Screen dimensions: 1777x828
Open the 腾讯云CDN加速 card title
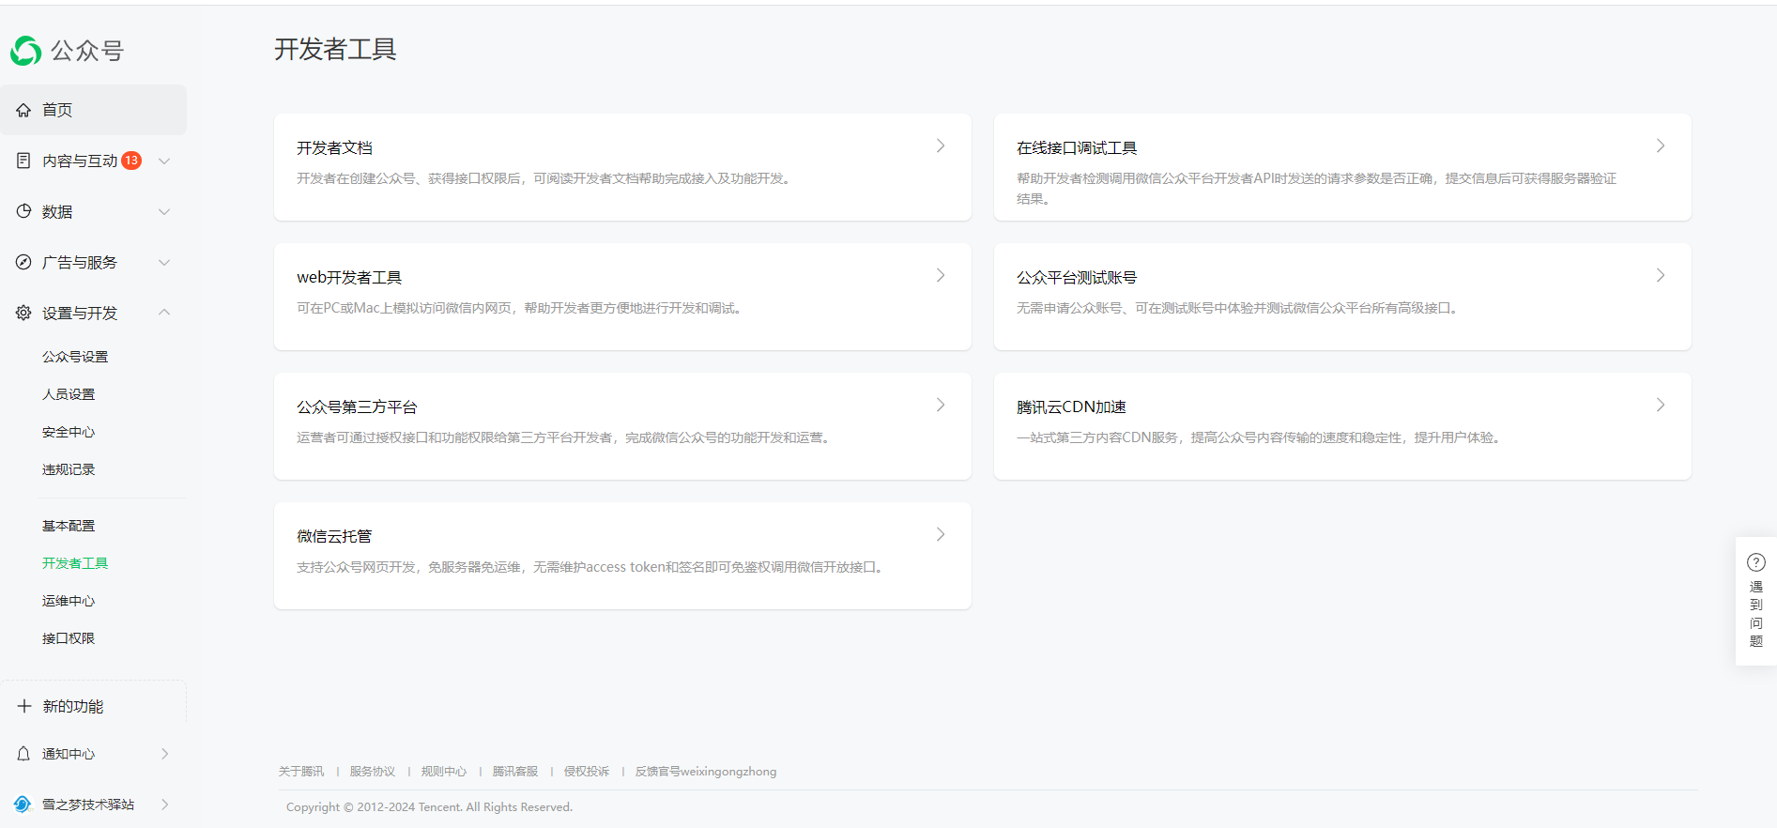(x=1071, y=407)
